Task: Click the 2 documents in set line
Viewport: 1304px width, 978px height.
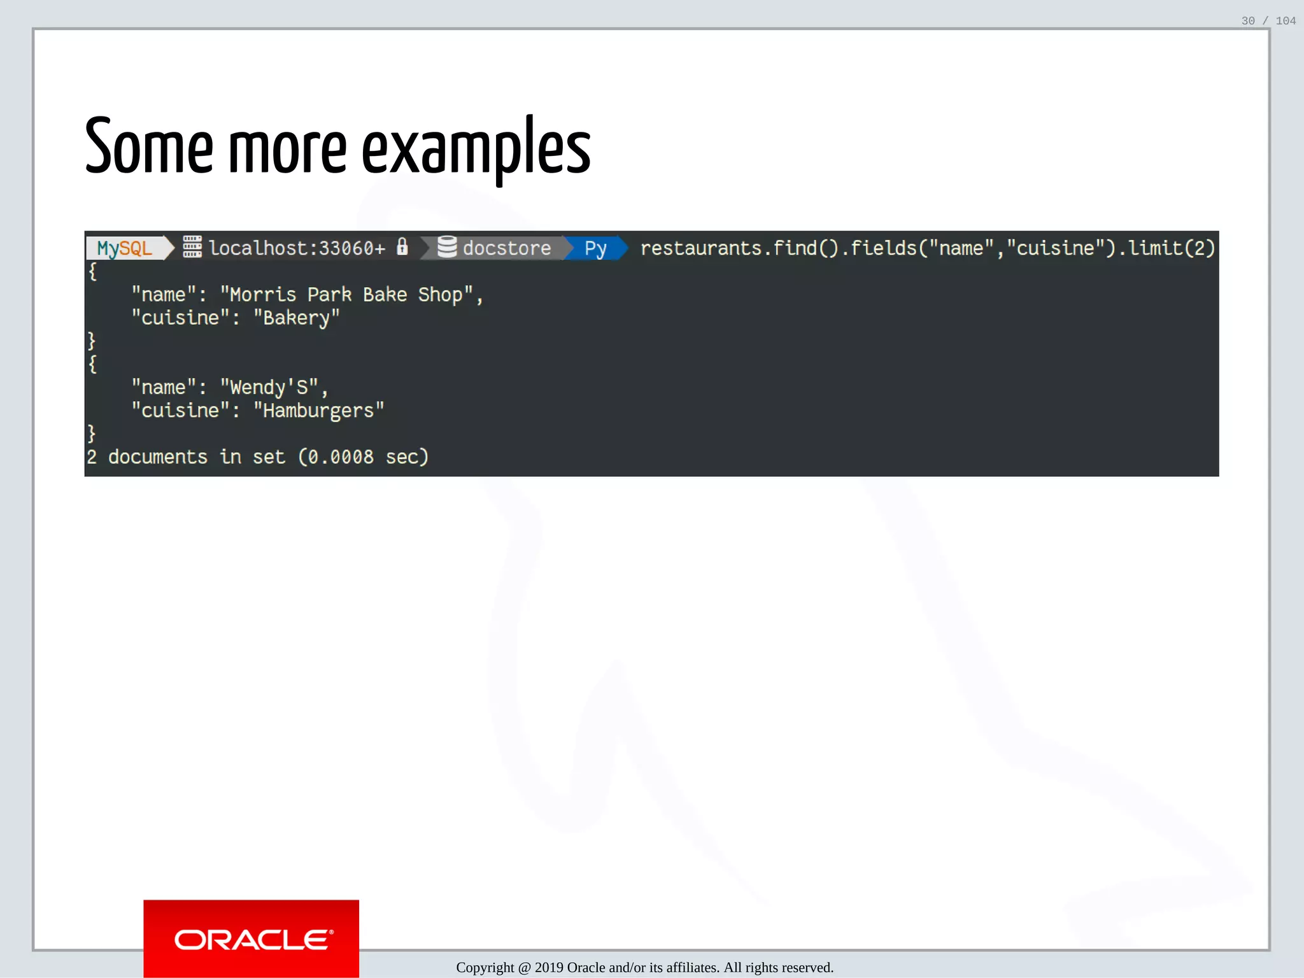Action: 257,457
